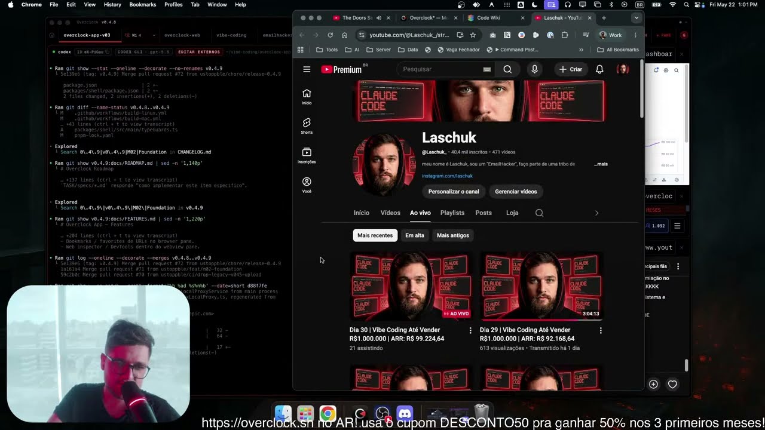Viewport: 765px width, 430px height.
Task: Mute the audio on The Doors tab
Action: 378,18
